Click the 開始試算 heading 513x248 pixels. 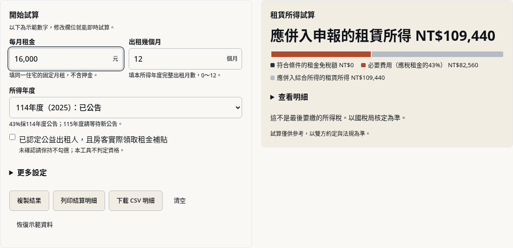[24, 15]
